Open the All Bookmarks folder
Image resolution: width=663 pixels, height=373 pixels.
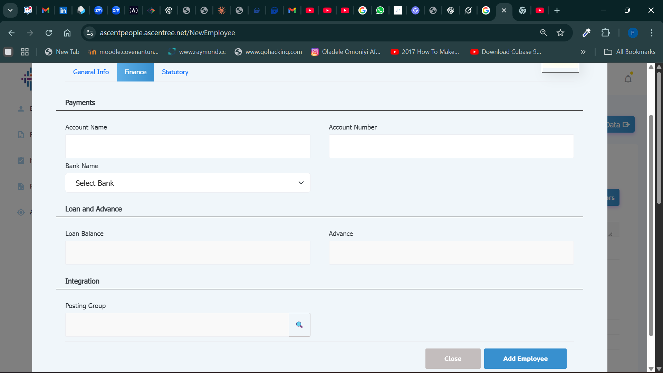point(629,52)
